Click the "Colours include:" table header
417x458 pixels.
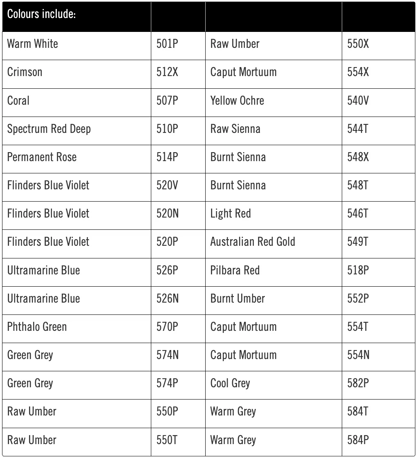click(41, 15)
